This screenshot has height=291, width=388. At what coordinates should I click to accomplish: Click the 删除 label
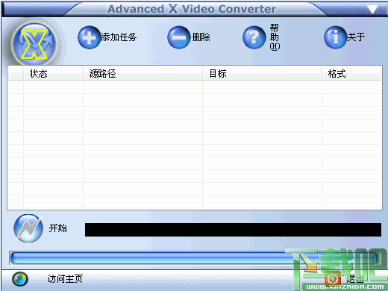click(x=201, y=37)
